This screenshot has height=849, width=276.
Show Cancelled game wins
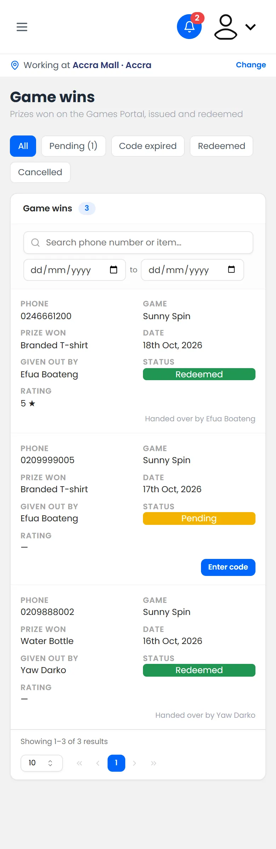[40, 172]
